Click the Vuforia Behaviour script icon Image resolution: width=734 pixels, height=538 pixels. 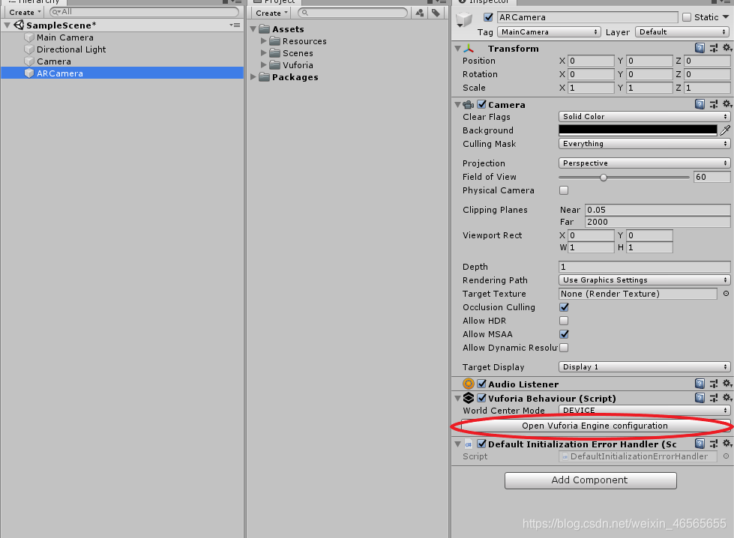point(468,398)
